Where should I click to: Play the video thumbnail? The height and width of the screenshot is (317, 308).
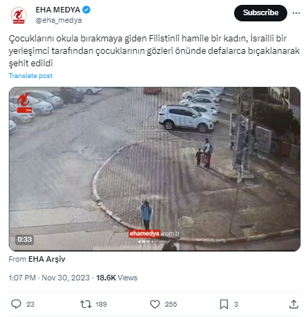pyautogui.click(x=155, y=169)
